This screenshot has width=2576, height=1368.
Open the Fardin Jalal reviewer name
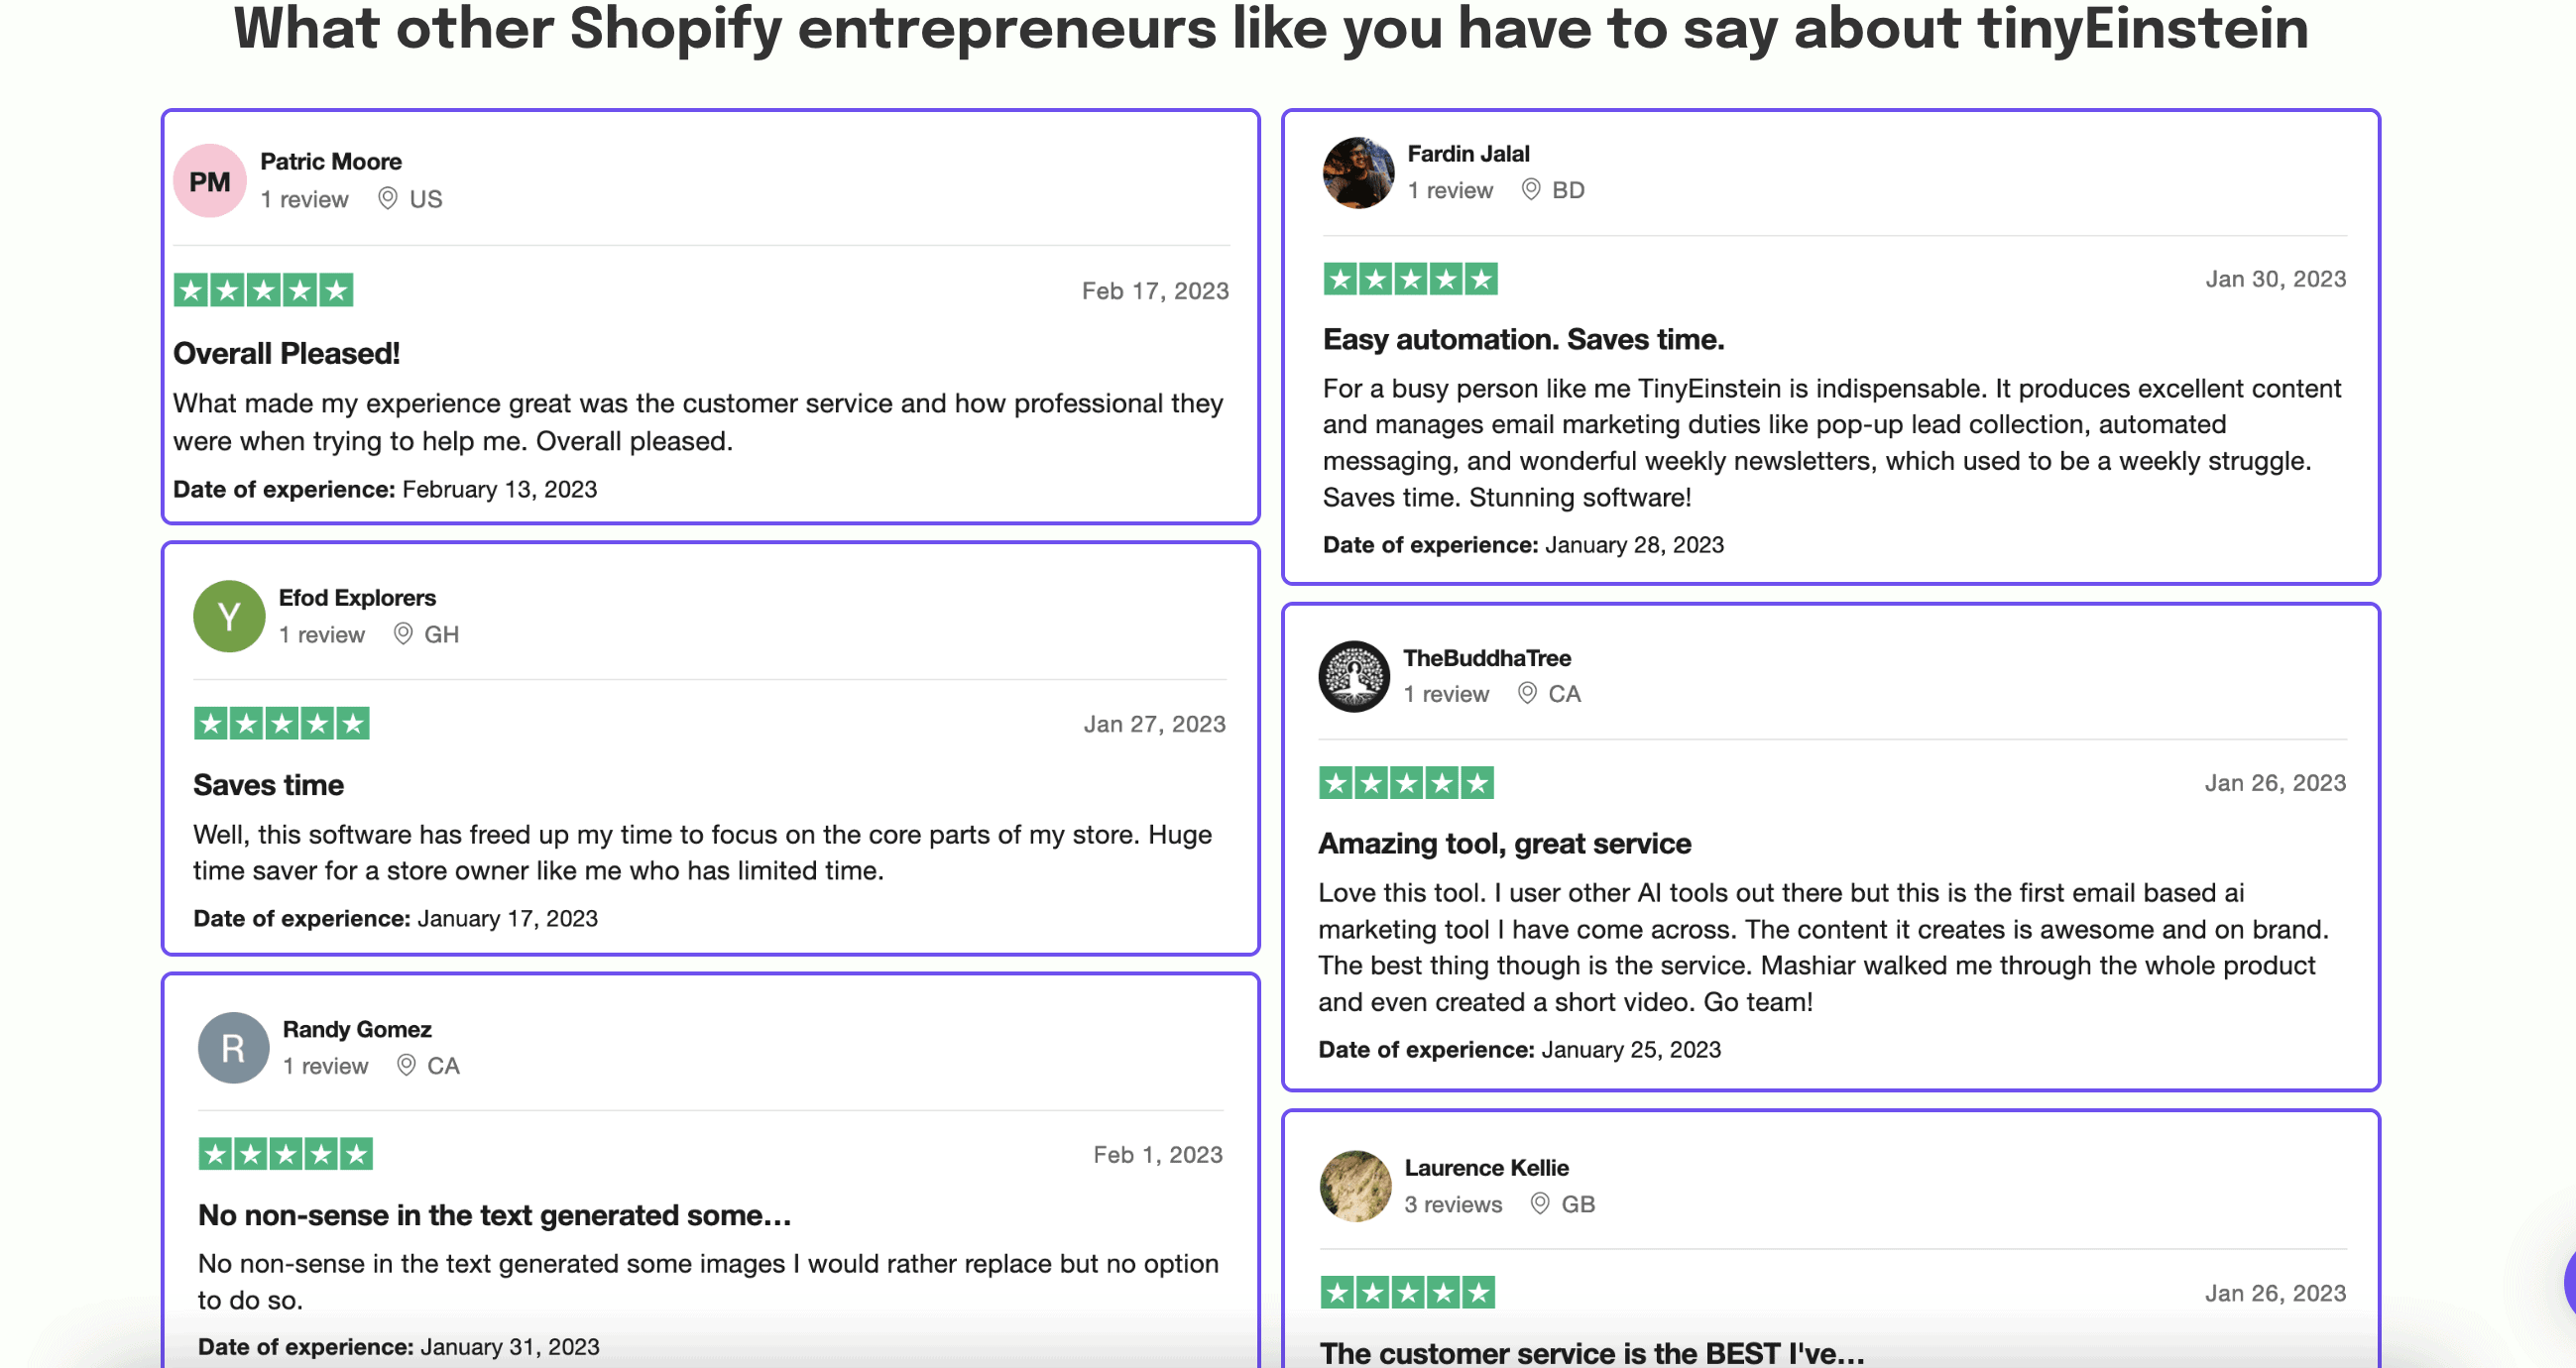click(x=1468, y=153)
